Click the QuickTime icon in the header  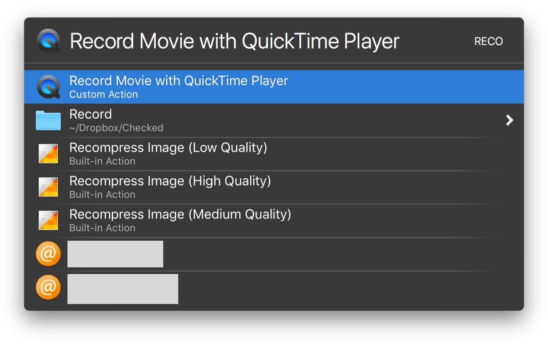pyautogui.click(x=48, y=41)
